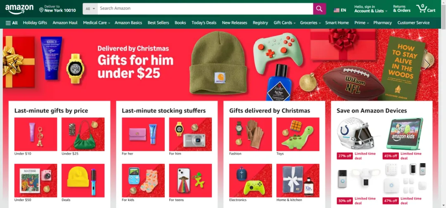Click the Search Amazon input field
This screenshot has width=446, height=208.
click(x=205, y=9)
